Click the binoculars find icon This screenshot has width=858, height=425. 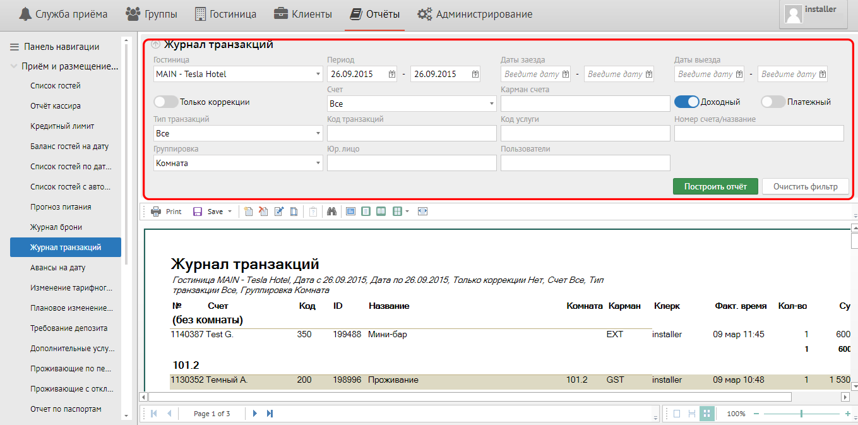(331, 212)
